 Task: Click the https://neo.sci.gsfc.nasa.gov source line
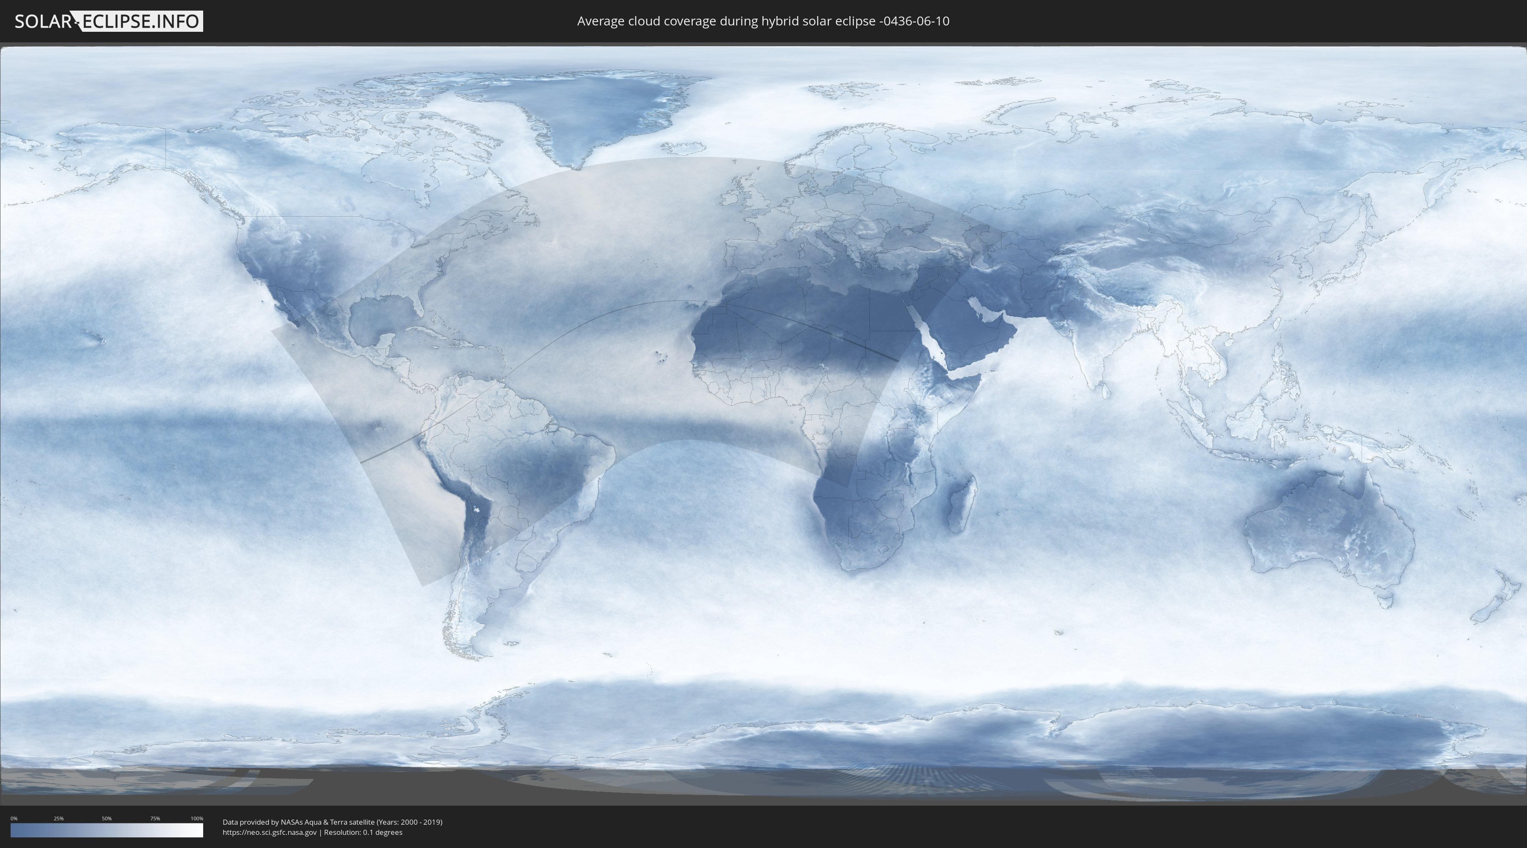click(x=312, y=832)
